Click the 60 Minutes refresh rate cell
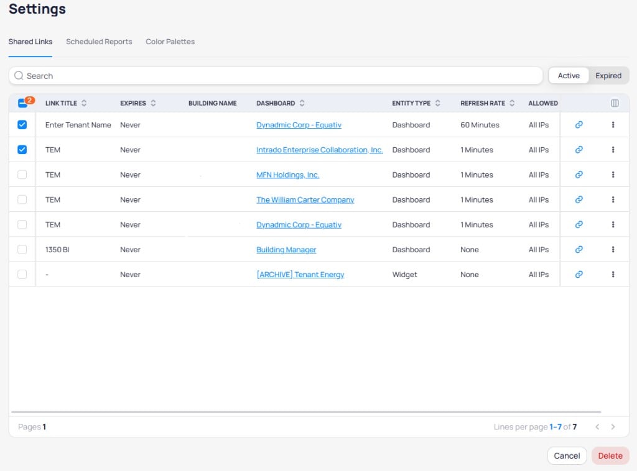This screenshot has height=471, width=637. click(480, 125)
